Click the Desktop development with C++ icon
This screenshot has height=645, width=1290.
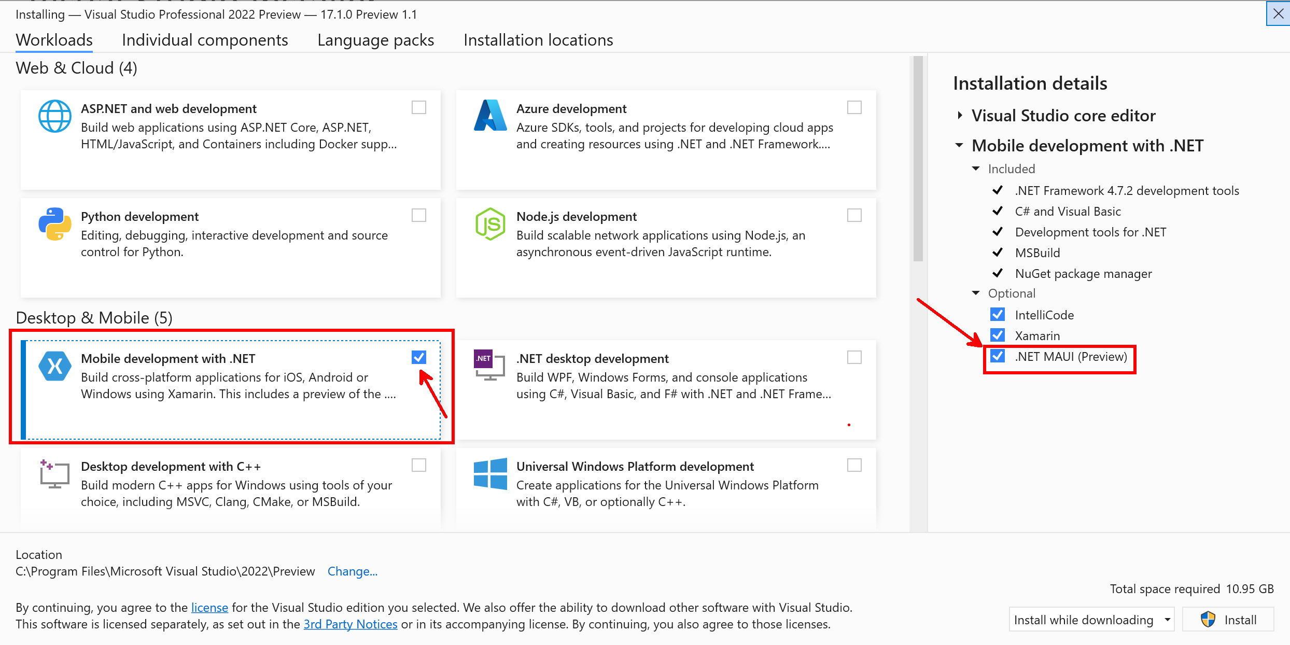[x=54, y=473]
